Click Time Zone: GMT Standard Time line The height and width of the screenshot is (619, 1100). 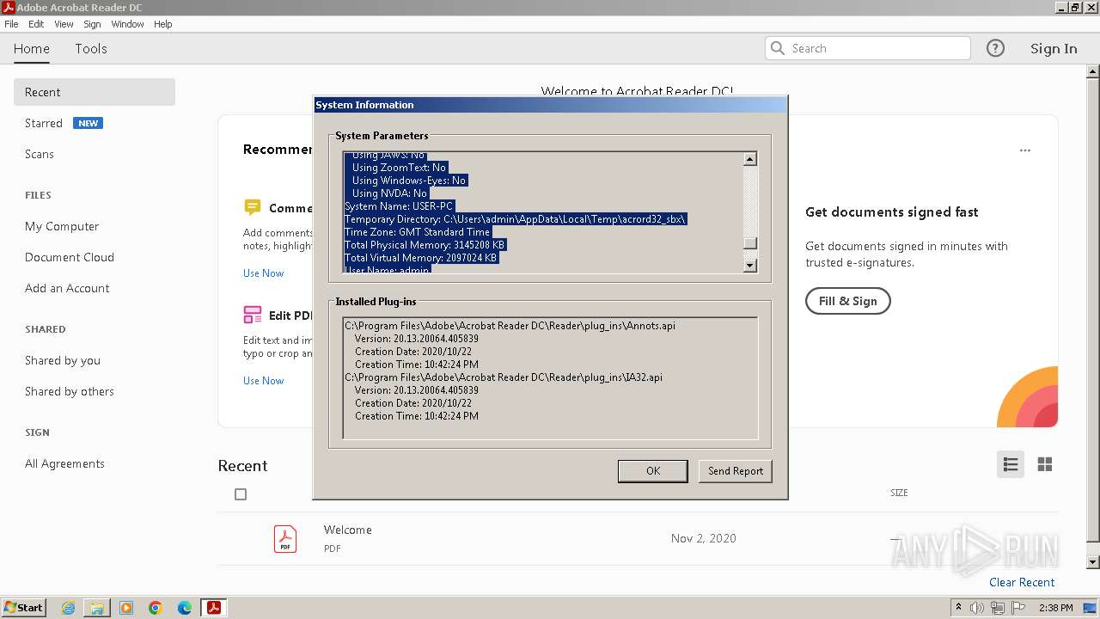pyautogui.click(x=418, y=232)
